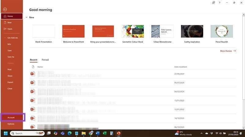Viewport: 245px width, 137px height.
Task: Open the presentation modified 04/03/2024
Action: [133, 92]
